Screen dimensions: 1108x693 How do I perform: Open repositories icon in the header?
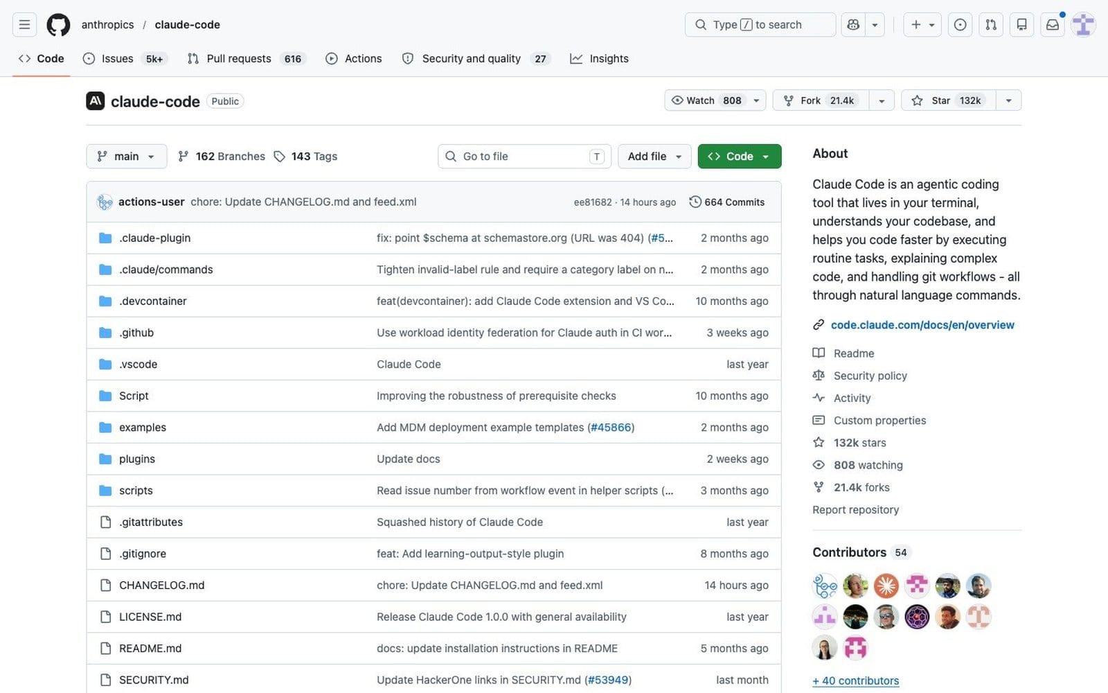pyautogui.click(x=1021, y=25)
